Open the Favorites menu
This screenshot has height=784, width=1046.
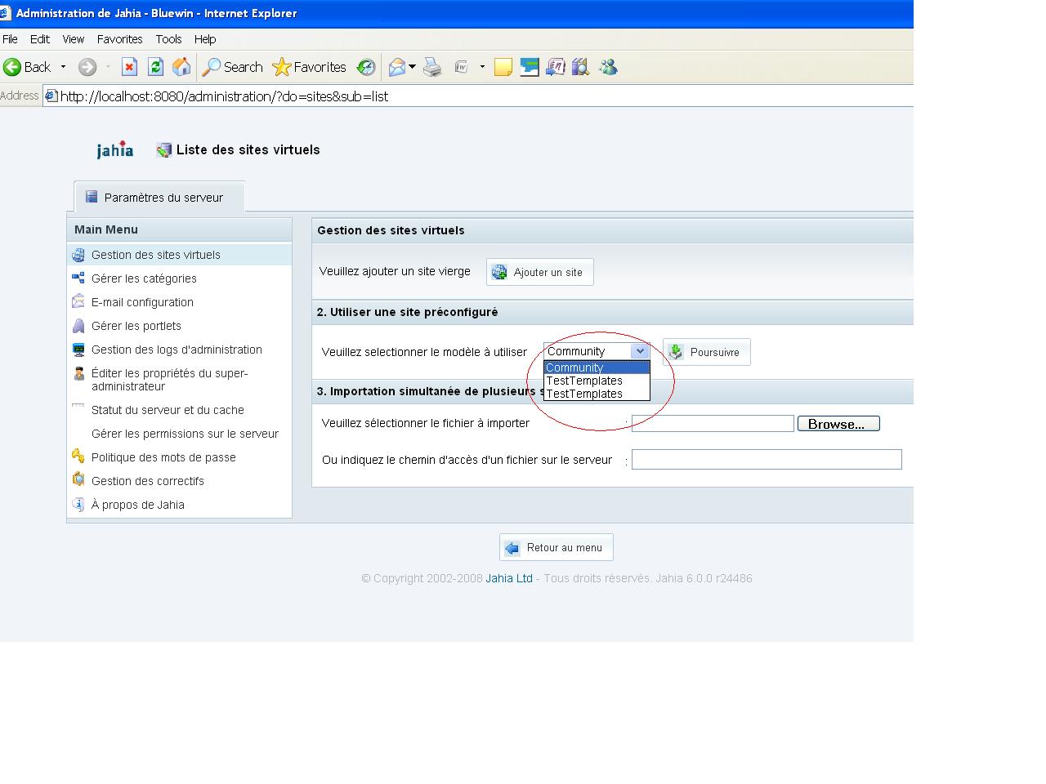(119, 39)
